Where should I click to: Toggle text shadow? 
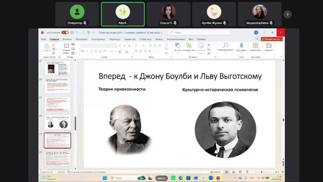(96, 51)
